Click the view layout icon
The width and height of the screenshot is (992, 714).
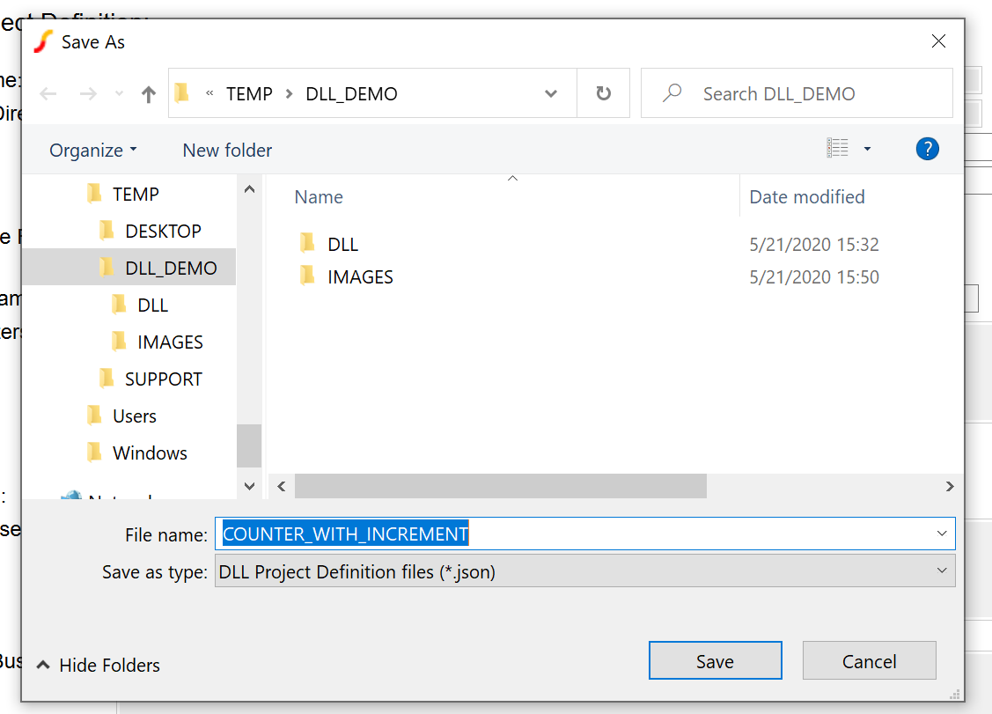[837, 150]
